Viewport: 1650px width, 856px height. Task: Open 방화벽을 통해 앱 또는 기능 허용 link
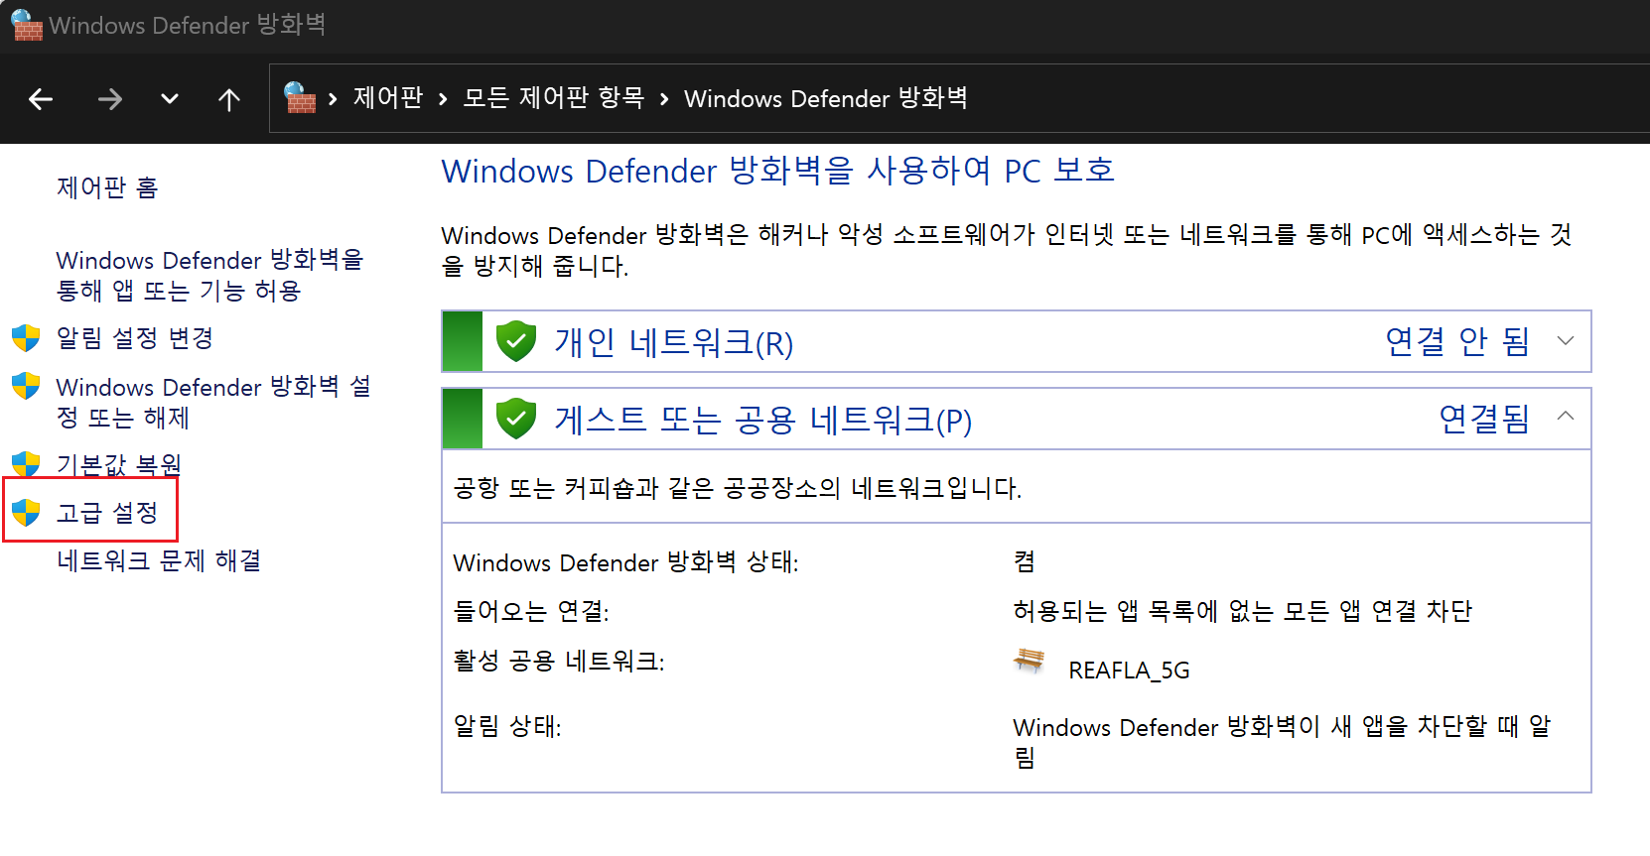(210, 275)
